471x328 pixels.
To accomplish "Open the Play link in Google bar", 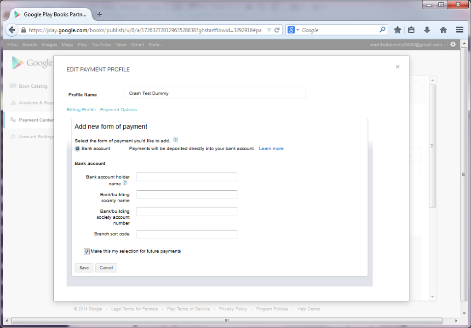I will tap(82, 45).
